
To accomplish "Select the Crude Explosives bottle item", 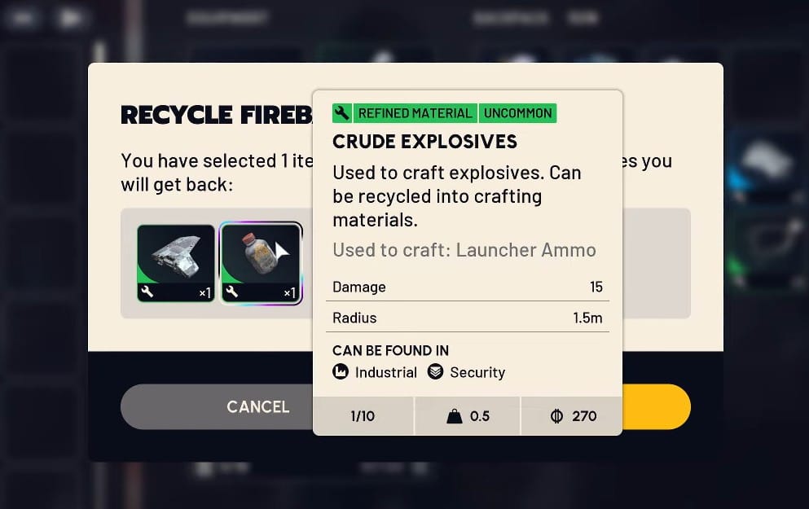I will point(261,264).
